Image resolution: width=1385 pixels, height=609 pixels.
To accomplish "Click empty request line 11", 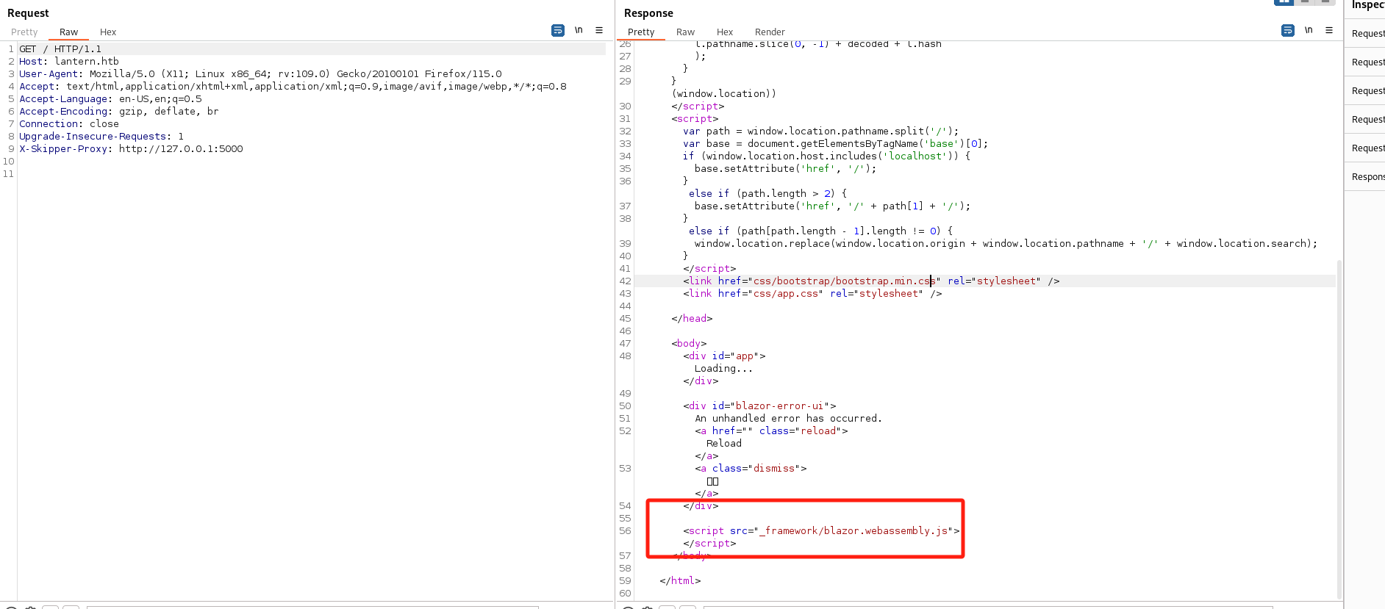I will click(x=312, y=174).
